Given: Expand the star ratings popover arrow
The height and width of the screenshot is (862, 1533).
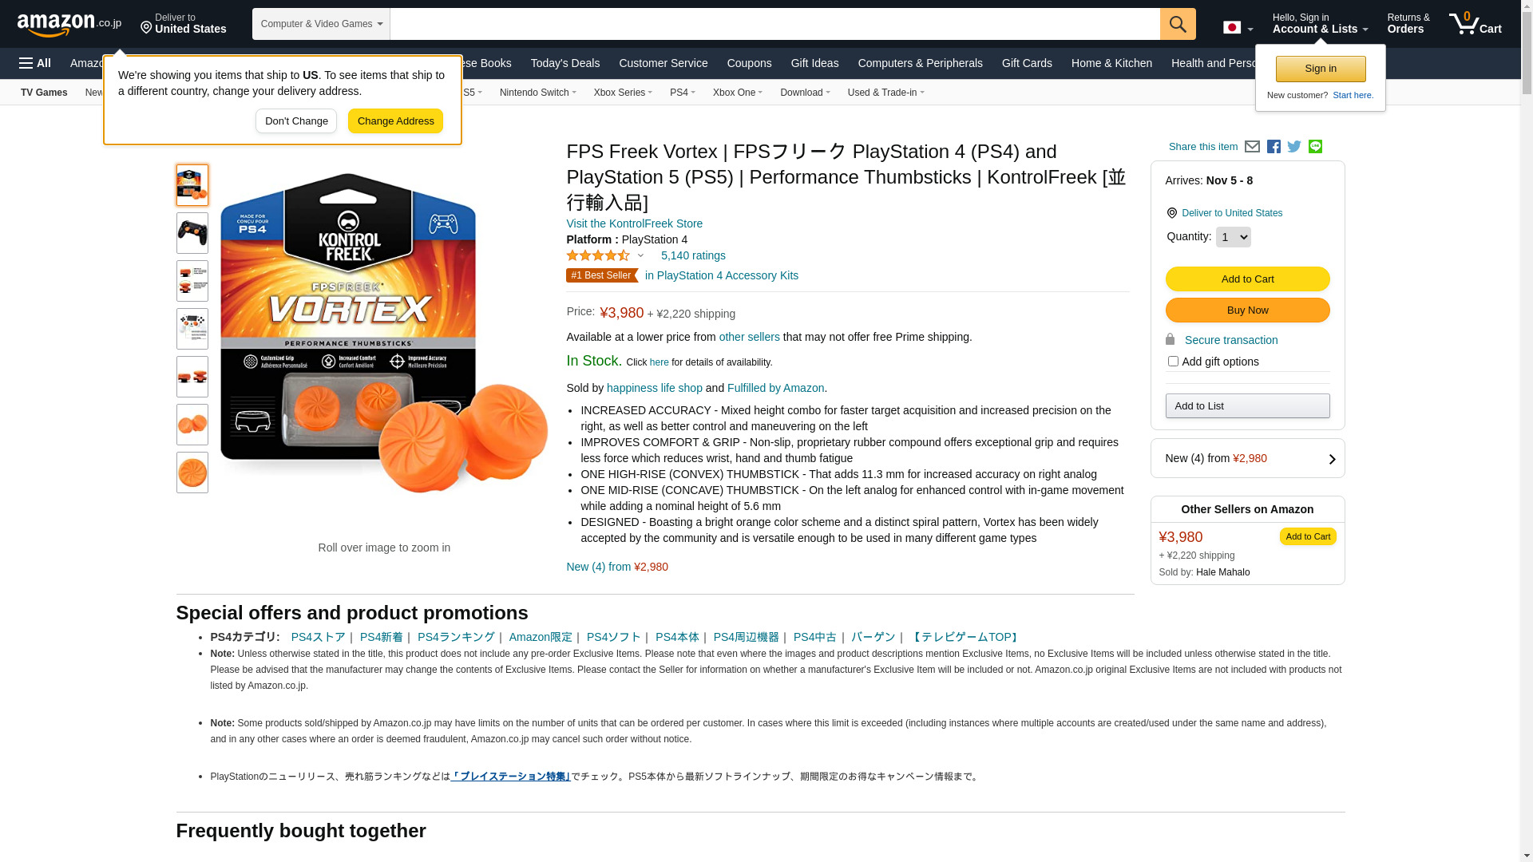Looking at the screenshot, I should point(640,256).
